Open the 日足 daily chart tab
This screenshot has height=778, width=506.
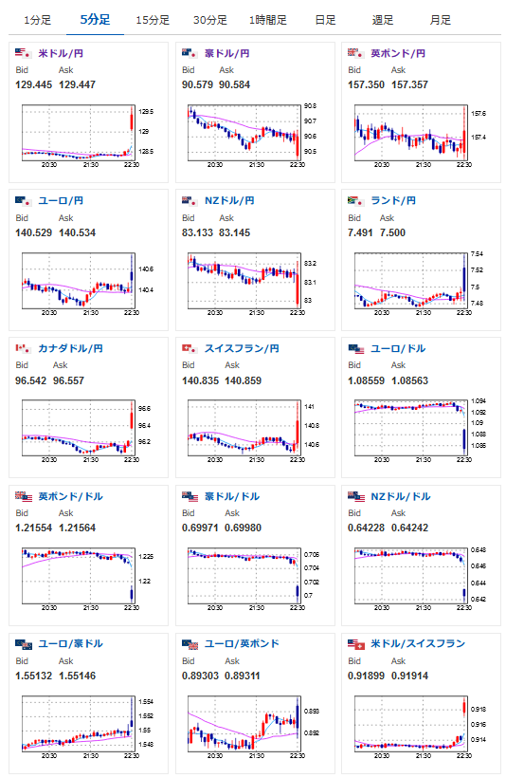[x=325, y=20]
